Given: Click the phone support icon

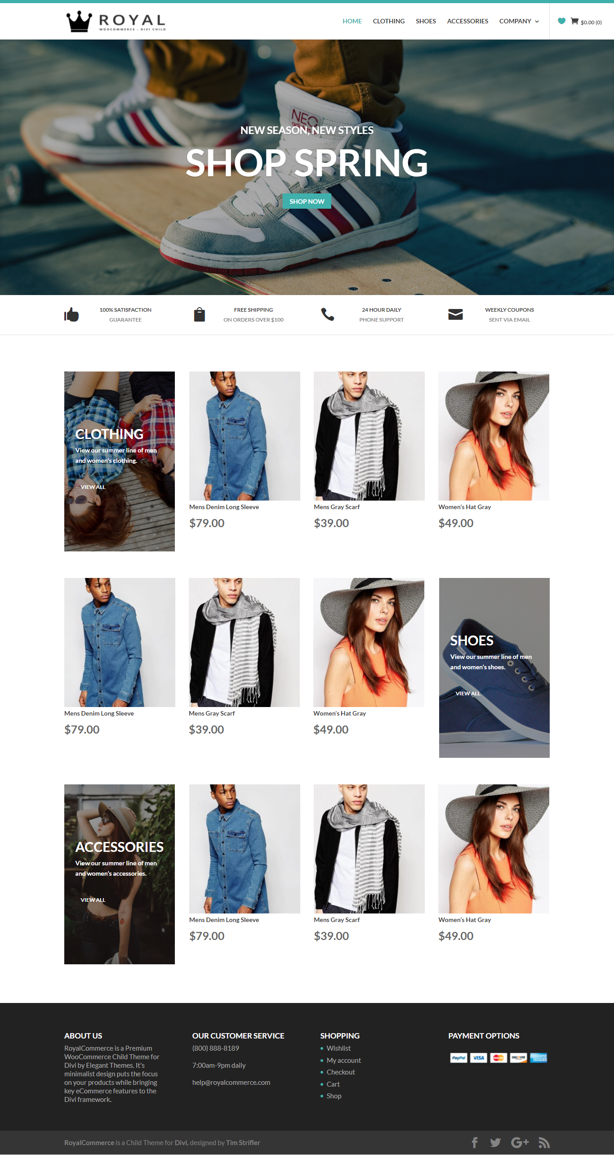Looking at the screenshot, I should click(x=327, y=314).
